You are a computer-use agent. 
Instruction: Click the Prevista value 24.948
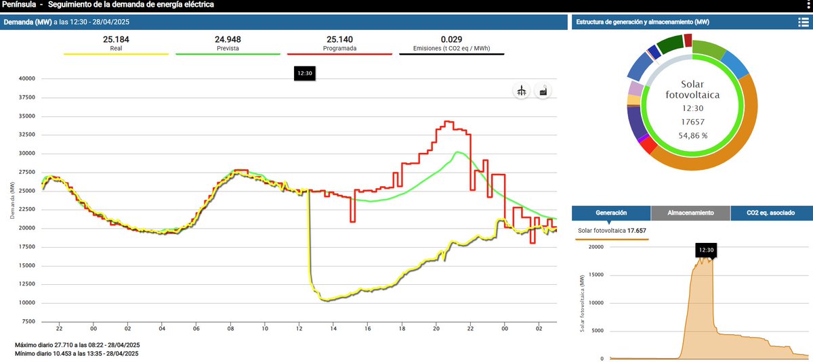228,40
